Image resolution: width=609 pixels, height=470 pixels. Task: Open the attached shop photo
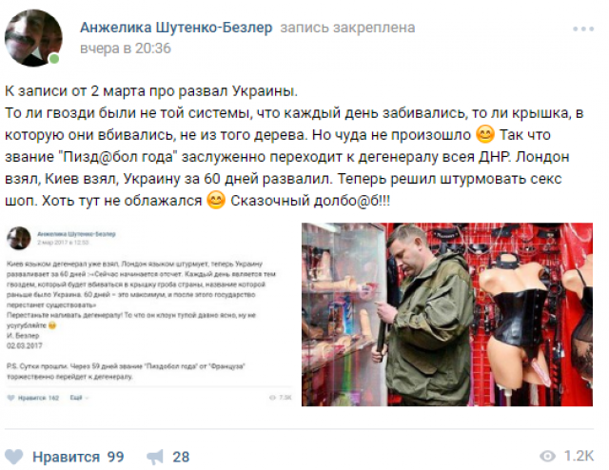click(x=447, y=314)
